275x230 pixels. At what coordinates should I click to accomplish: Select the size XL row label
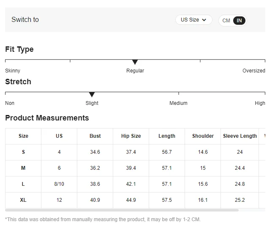coord(23,200)
